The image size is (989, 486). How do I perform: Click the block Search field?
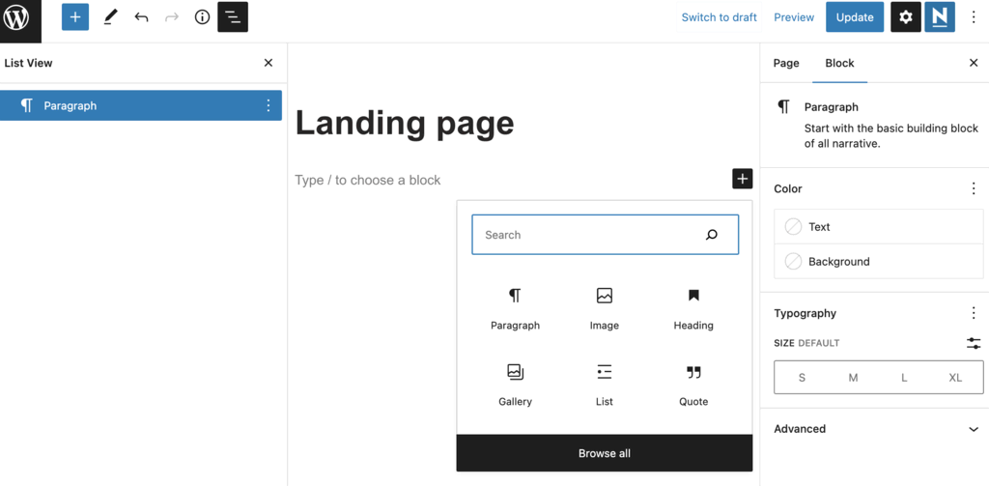(591, 235)
